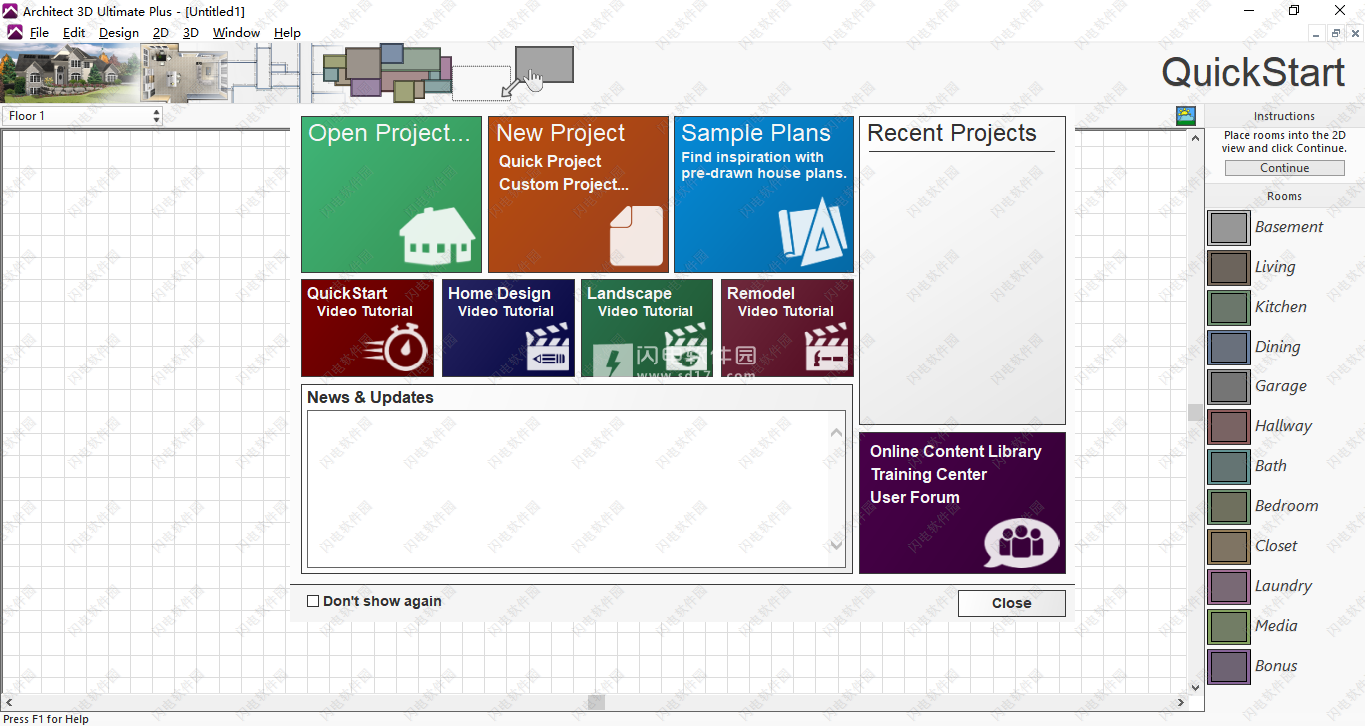
Task: Click the horizontal scrollbar thumb at bottom
Action: click(x=596, y=702)
